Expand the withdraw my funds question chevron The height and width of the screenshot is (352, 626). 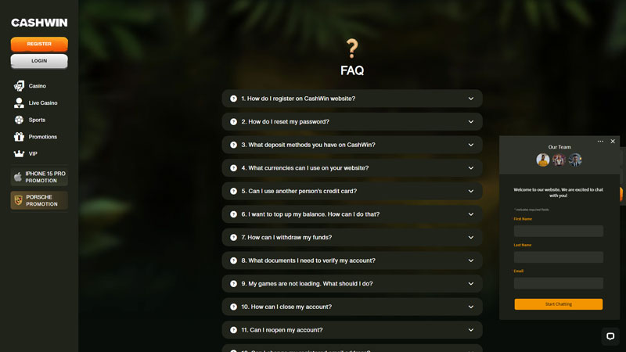click(x=471, y=237)
